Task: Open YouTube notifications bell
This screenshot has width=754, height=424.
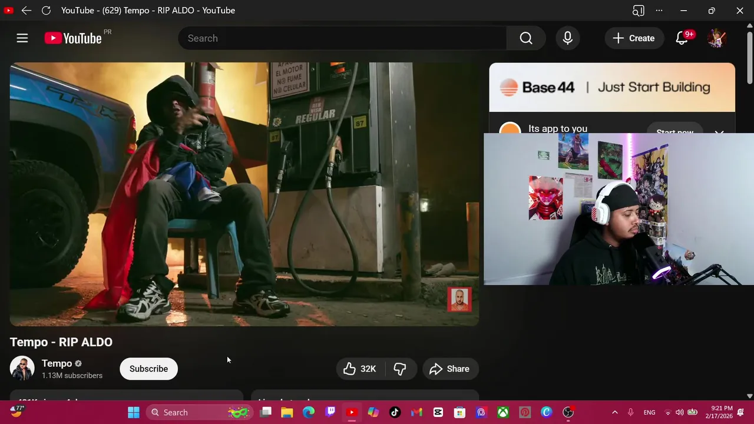Action: 682,38
